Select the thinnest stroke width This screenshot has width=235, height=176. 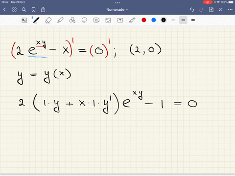(x=173, y=20)
